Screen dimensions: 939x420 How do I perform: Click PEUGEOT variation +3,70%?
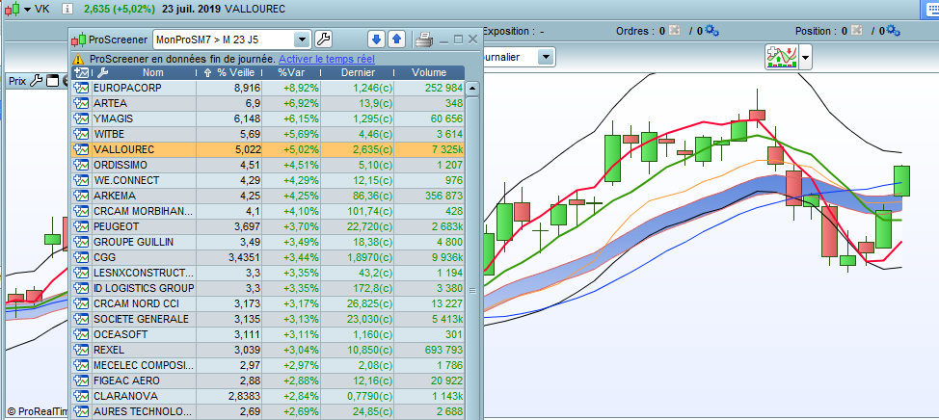(x=302, y=226)
